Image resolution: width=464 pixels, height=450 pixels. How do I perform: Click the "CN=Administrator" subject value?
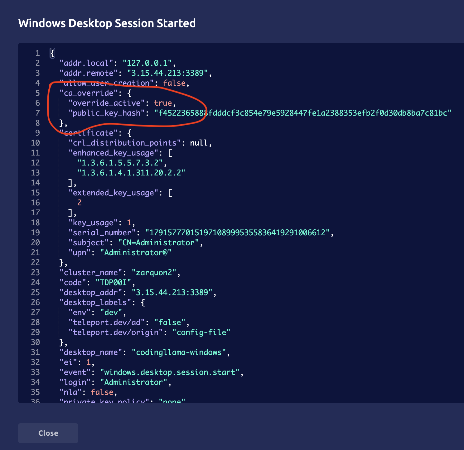point(158,242)
